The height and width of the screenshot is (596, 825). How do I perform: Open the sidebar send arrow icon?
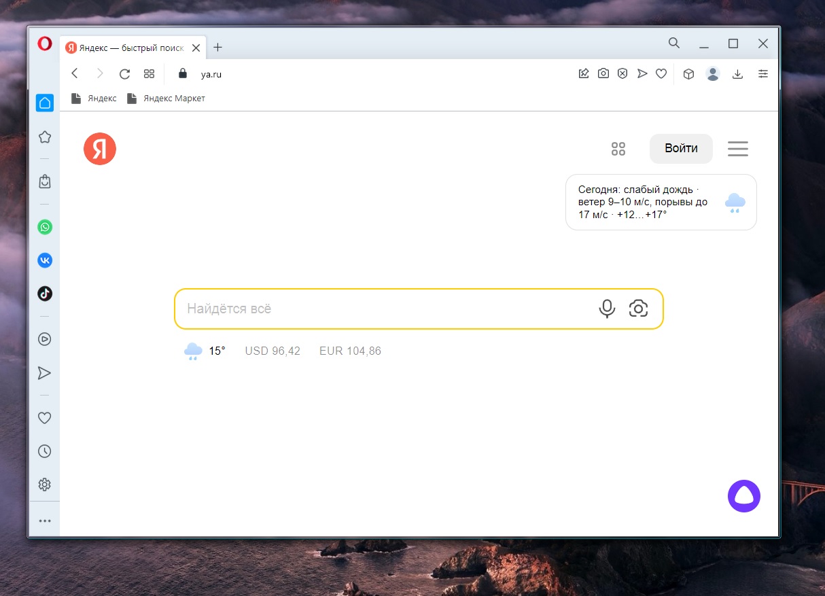[45, 373]
